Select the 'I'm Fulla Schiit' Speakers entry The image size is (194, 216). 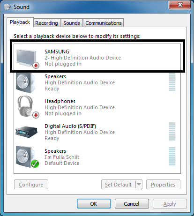tap(97, 157)
